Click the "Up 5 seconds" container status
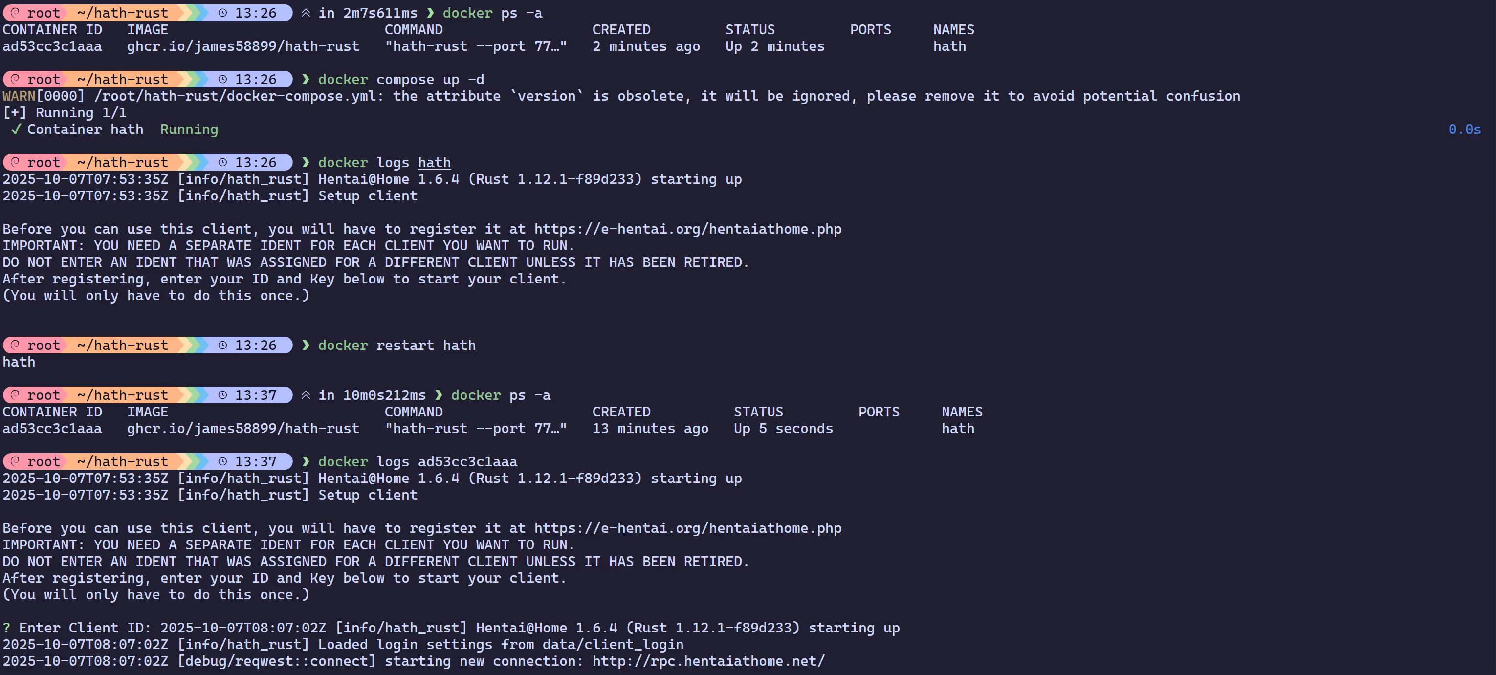 coord(783,428)
